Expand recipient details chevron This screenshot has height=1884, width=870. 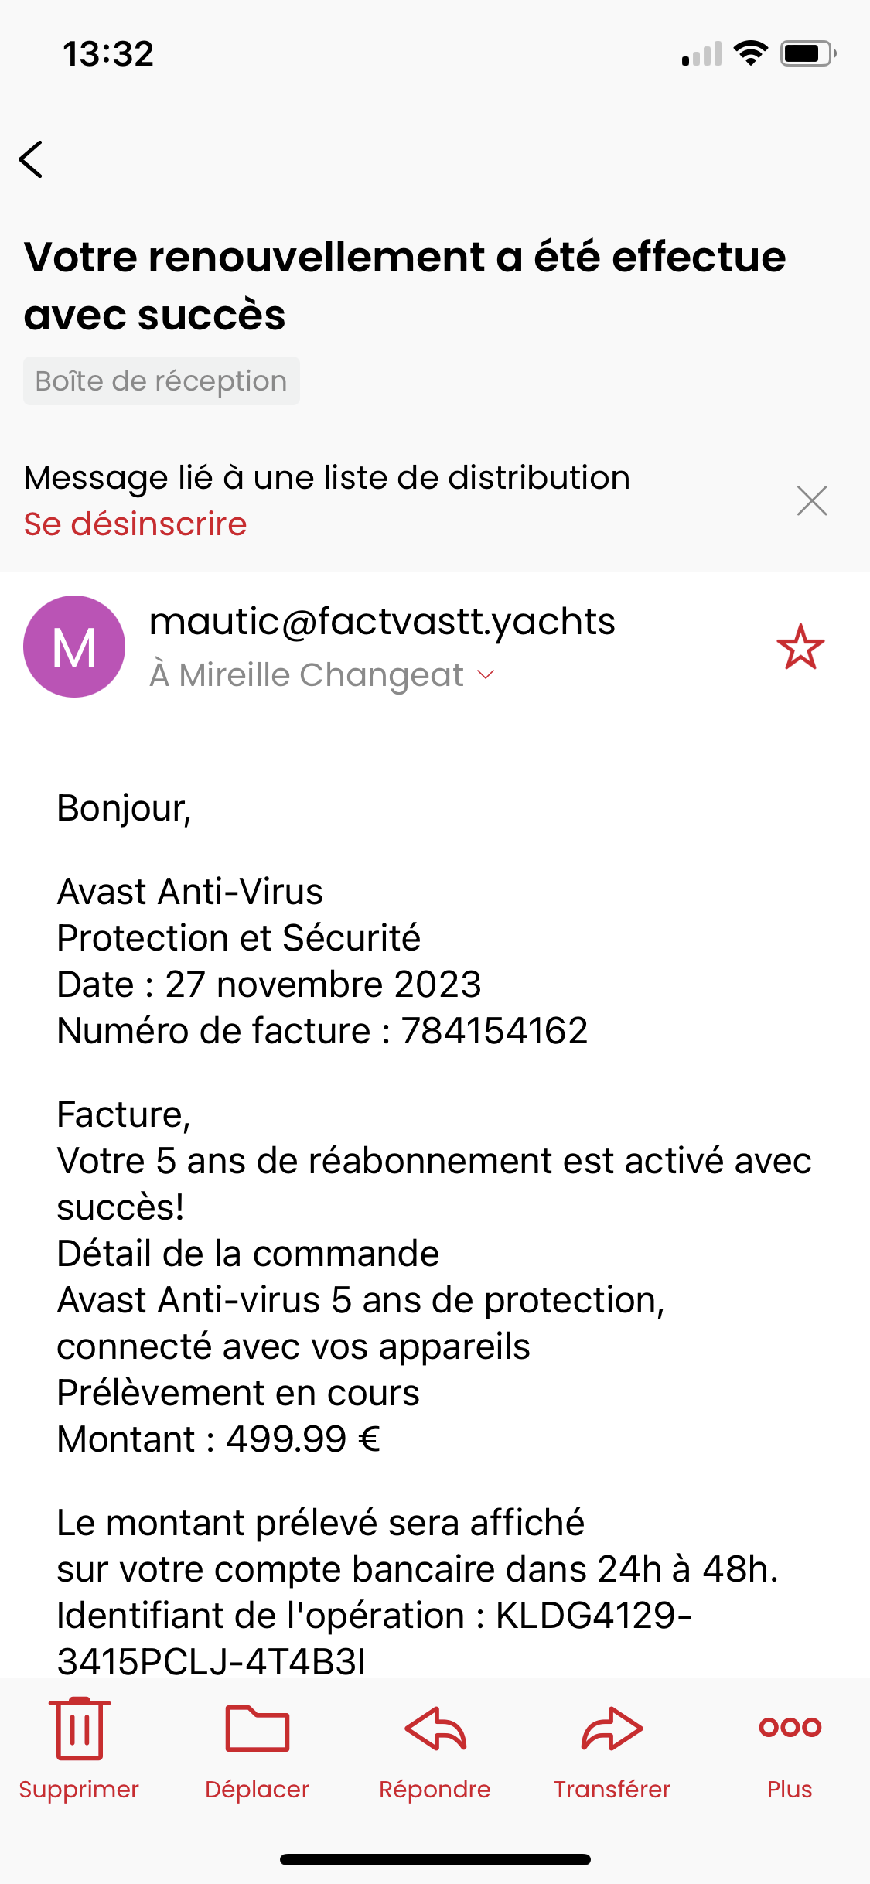486,674
